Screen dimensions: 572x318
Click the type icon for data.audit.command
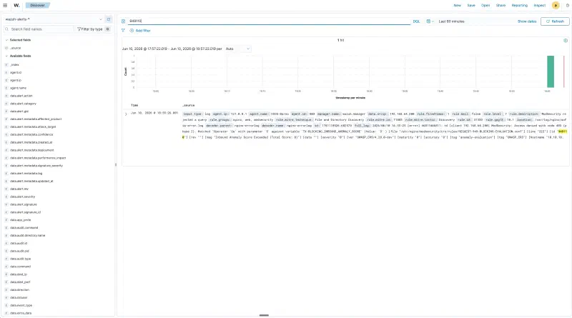pos(6,227)
